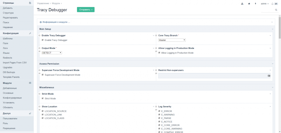Show info icon for Allow Logging field
The height and width of the screenshot is (133, 281).
point(156,48)
